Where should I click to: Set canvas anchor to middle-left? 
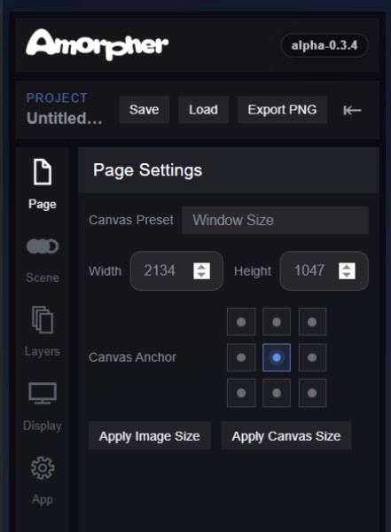(x=241, y=357)
